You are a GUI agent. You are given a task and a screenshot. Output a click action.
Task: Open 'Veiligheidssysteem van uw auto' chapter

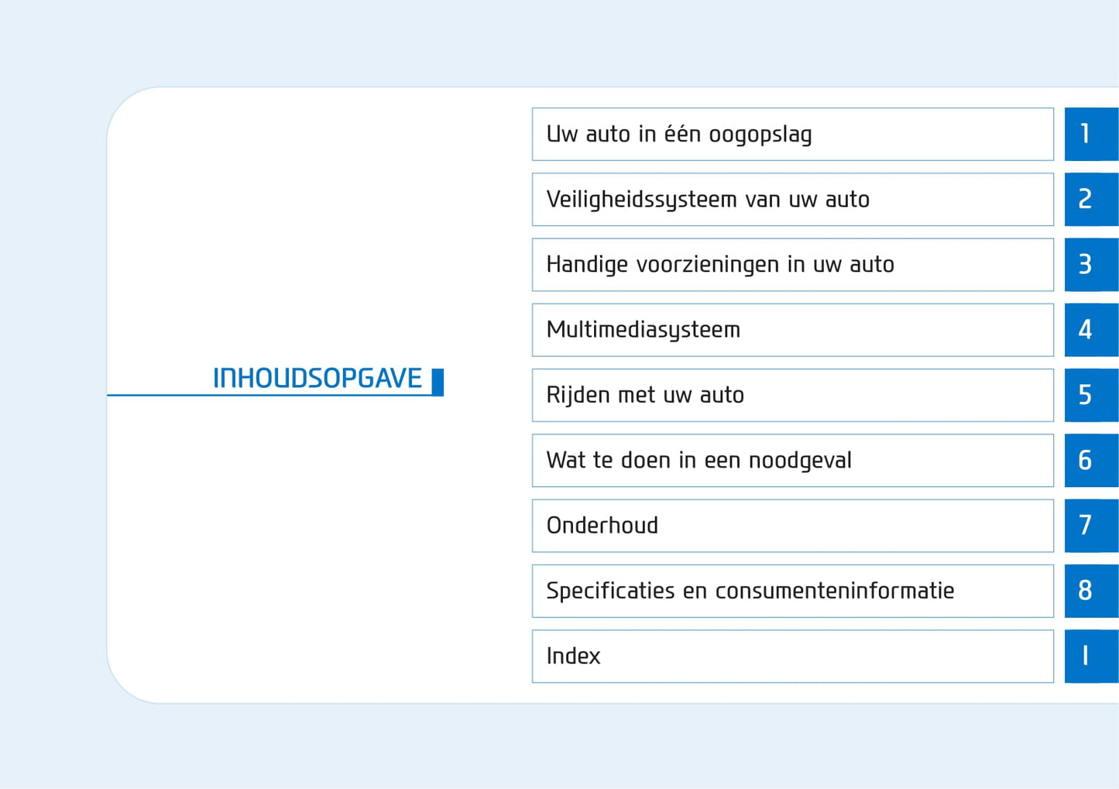[x=792, y=200]
